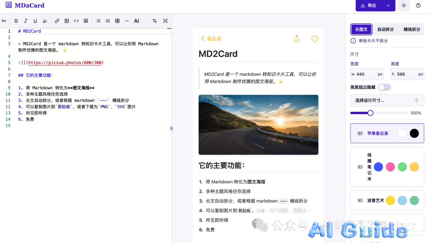Click the picsum.photos URL in editor
This screenshot has width=429, height=243.
coord(65,63)
